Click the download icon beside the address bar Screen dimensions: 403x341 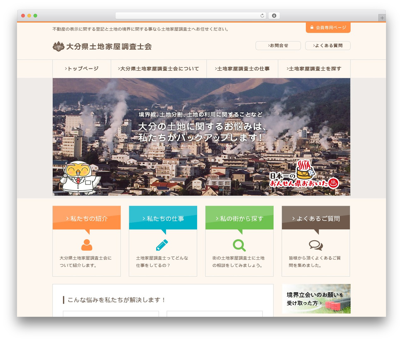(x=274, y=16)
